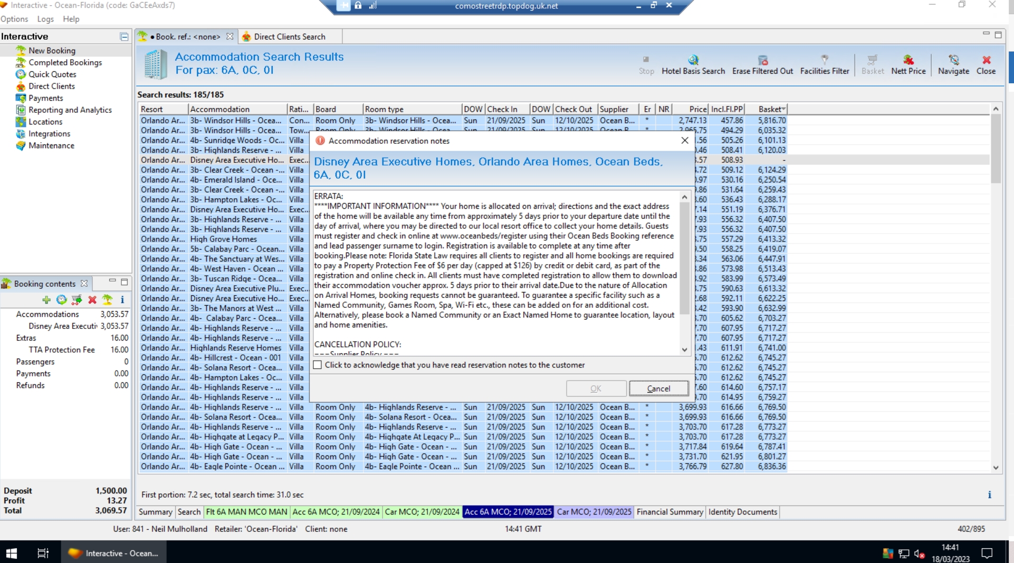Switch to Direct Clients Search tab
1014x563 pixels.
pos(289,36)
